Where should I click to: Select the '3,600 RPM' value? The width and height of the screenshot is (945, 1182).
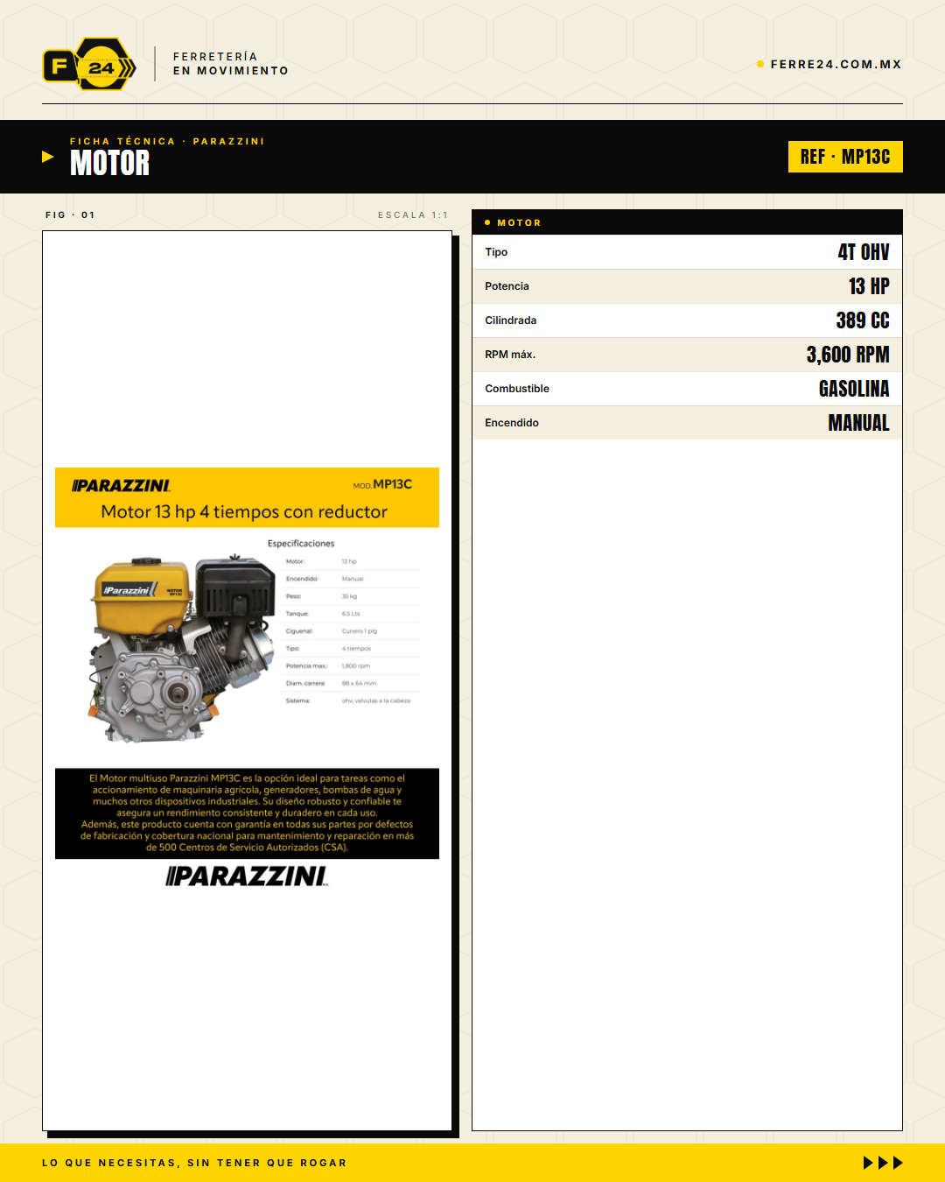click(848, 355)
